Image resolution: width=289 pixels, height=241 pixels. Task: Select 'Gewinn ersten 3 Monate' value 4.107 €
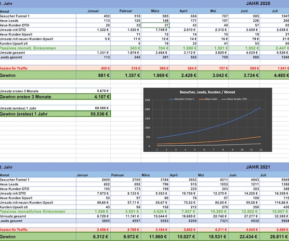(97, 97)
